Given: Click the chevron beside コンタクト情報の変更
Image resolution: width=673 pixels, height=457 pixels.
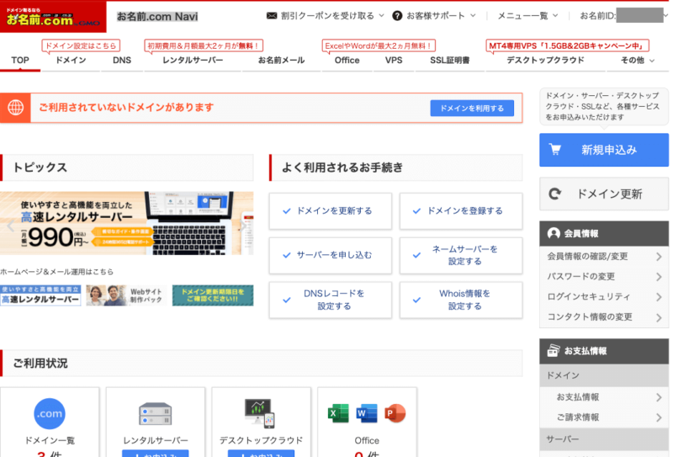Looking at the screenshot, I should [659, 317].
